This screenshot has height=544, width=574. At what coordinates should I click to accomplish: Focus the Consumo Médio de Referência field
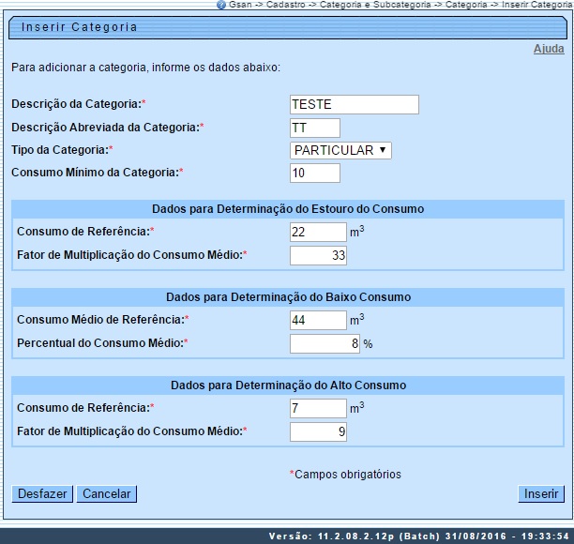pyautogui.click(x=318, y=321)
